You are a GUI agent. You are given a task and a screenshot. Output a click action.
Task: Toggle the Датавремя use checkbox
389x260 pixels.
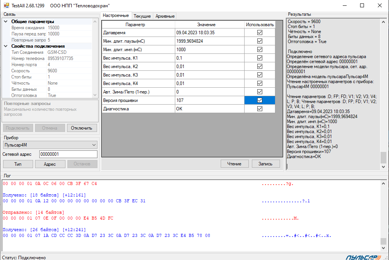[260, 32]
